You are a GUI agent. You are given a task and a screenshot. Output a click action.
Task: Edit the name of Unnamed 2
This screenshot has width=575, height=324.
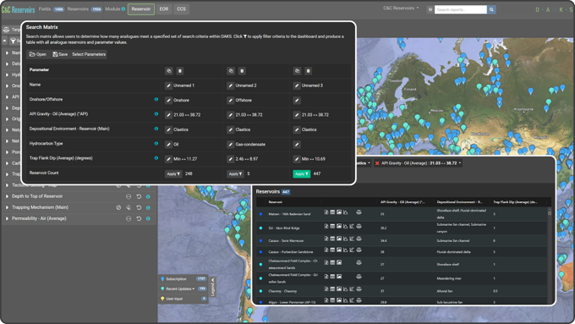pyautogui.click(x=230, y=85)
